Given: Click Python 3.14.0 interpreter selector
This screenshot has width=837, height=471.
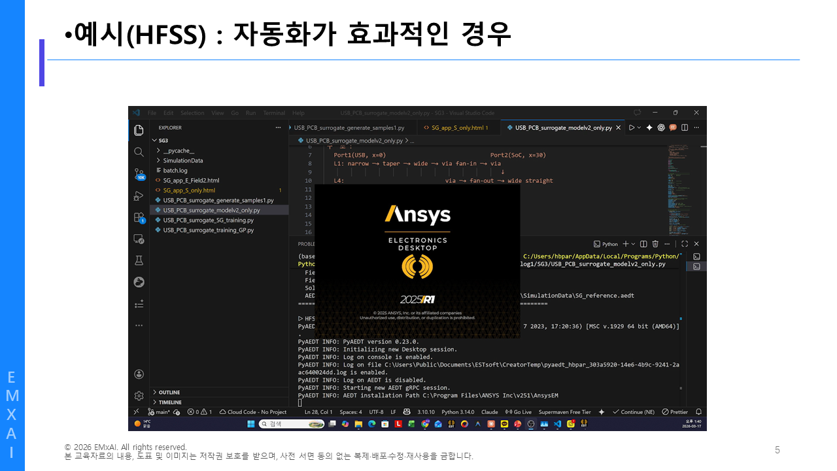Looking at the screenshot, I should (x=458, y=412).
